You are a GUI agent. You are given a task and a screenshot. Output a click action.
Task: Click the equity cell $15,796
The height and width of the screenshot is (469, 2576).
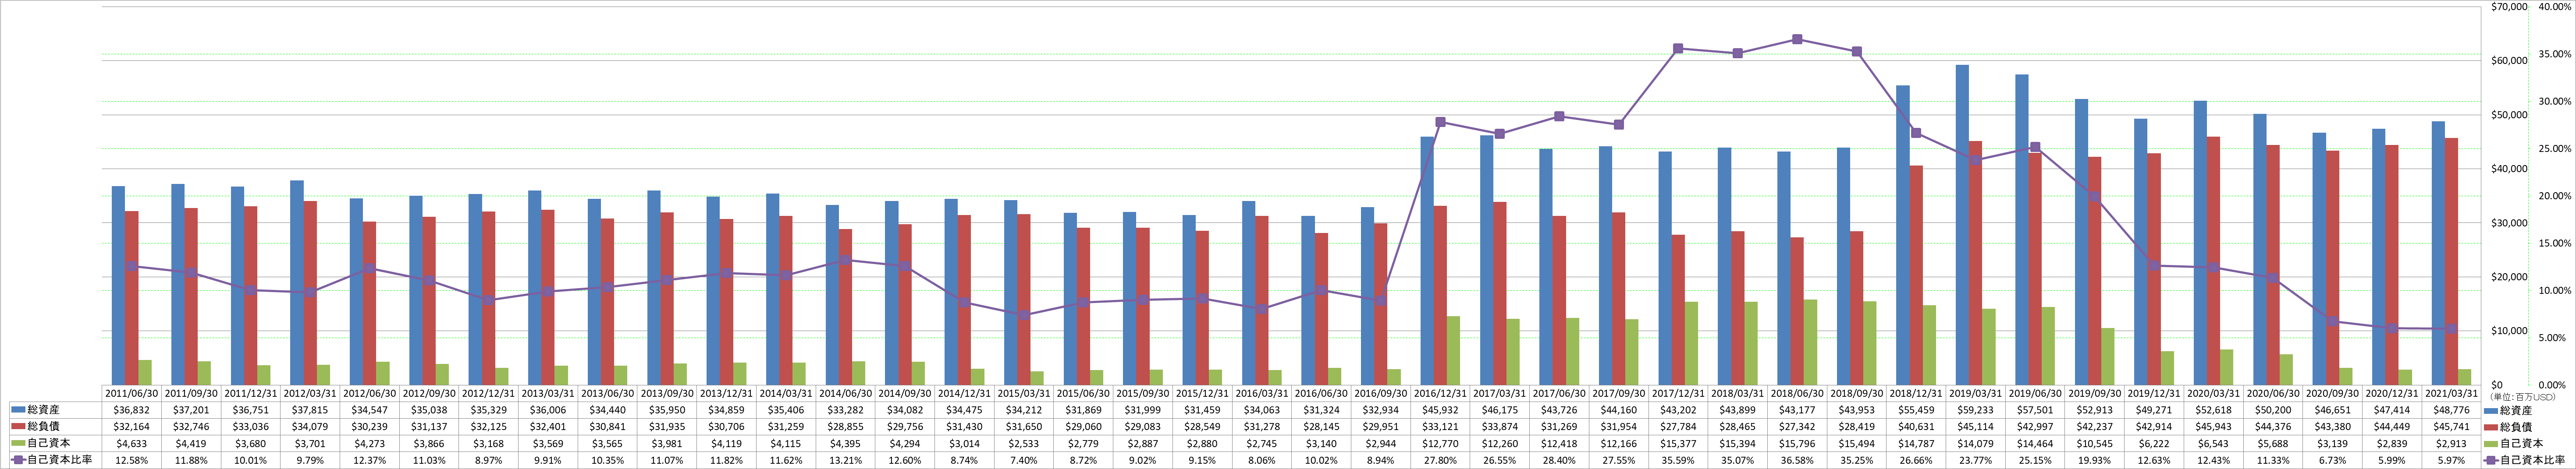pyautogui.click(x=1798, y=443)
